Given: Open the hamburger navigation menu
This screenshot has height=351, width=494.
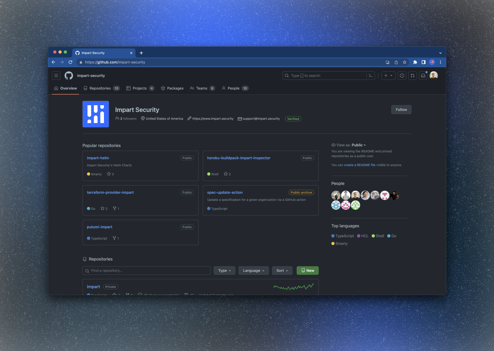Looking at the screenshot, I should coord(56,76).
